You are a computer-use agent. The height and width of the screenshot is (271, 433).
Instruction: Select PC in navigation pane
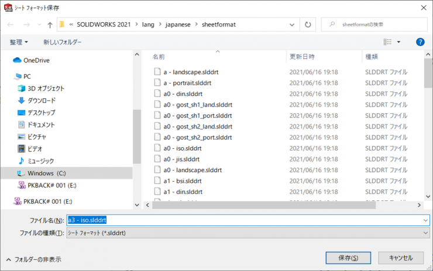pyautogui.click(x=23, y=77)
